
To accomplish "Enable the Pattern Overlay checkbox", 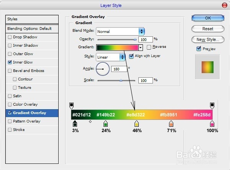I will [10, 121].
